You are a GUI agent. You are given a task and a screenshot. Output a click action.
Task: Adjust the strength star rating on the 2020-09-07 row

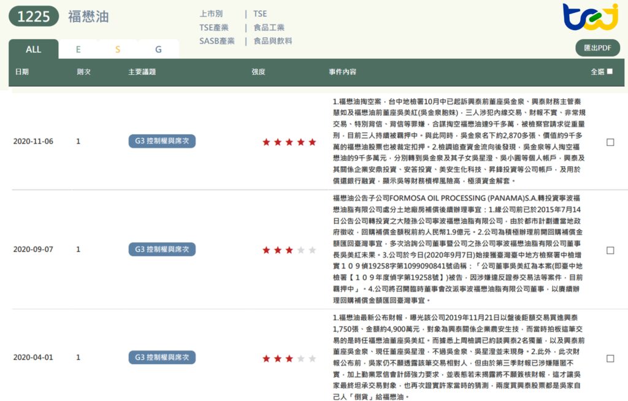click(288, 250)
